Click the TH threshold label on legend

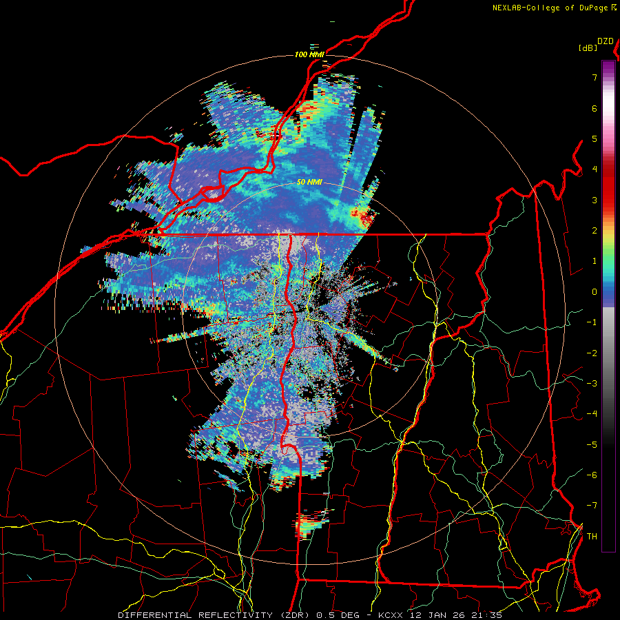[592, 537]
